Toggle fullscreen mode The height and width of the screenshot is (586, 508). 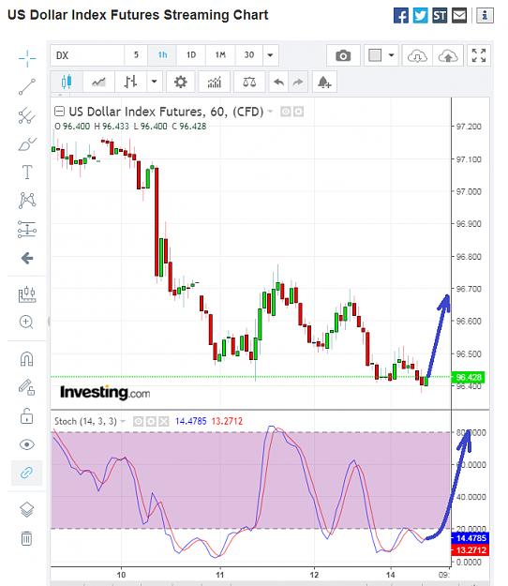pyautogui.click(x=479, y=55)
